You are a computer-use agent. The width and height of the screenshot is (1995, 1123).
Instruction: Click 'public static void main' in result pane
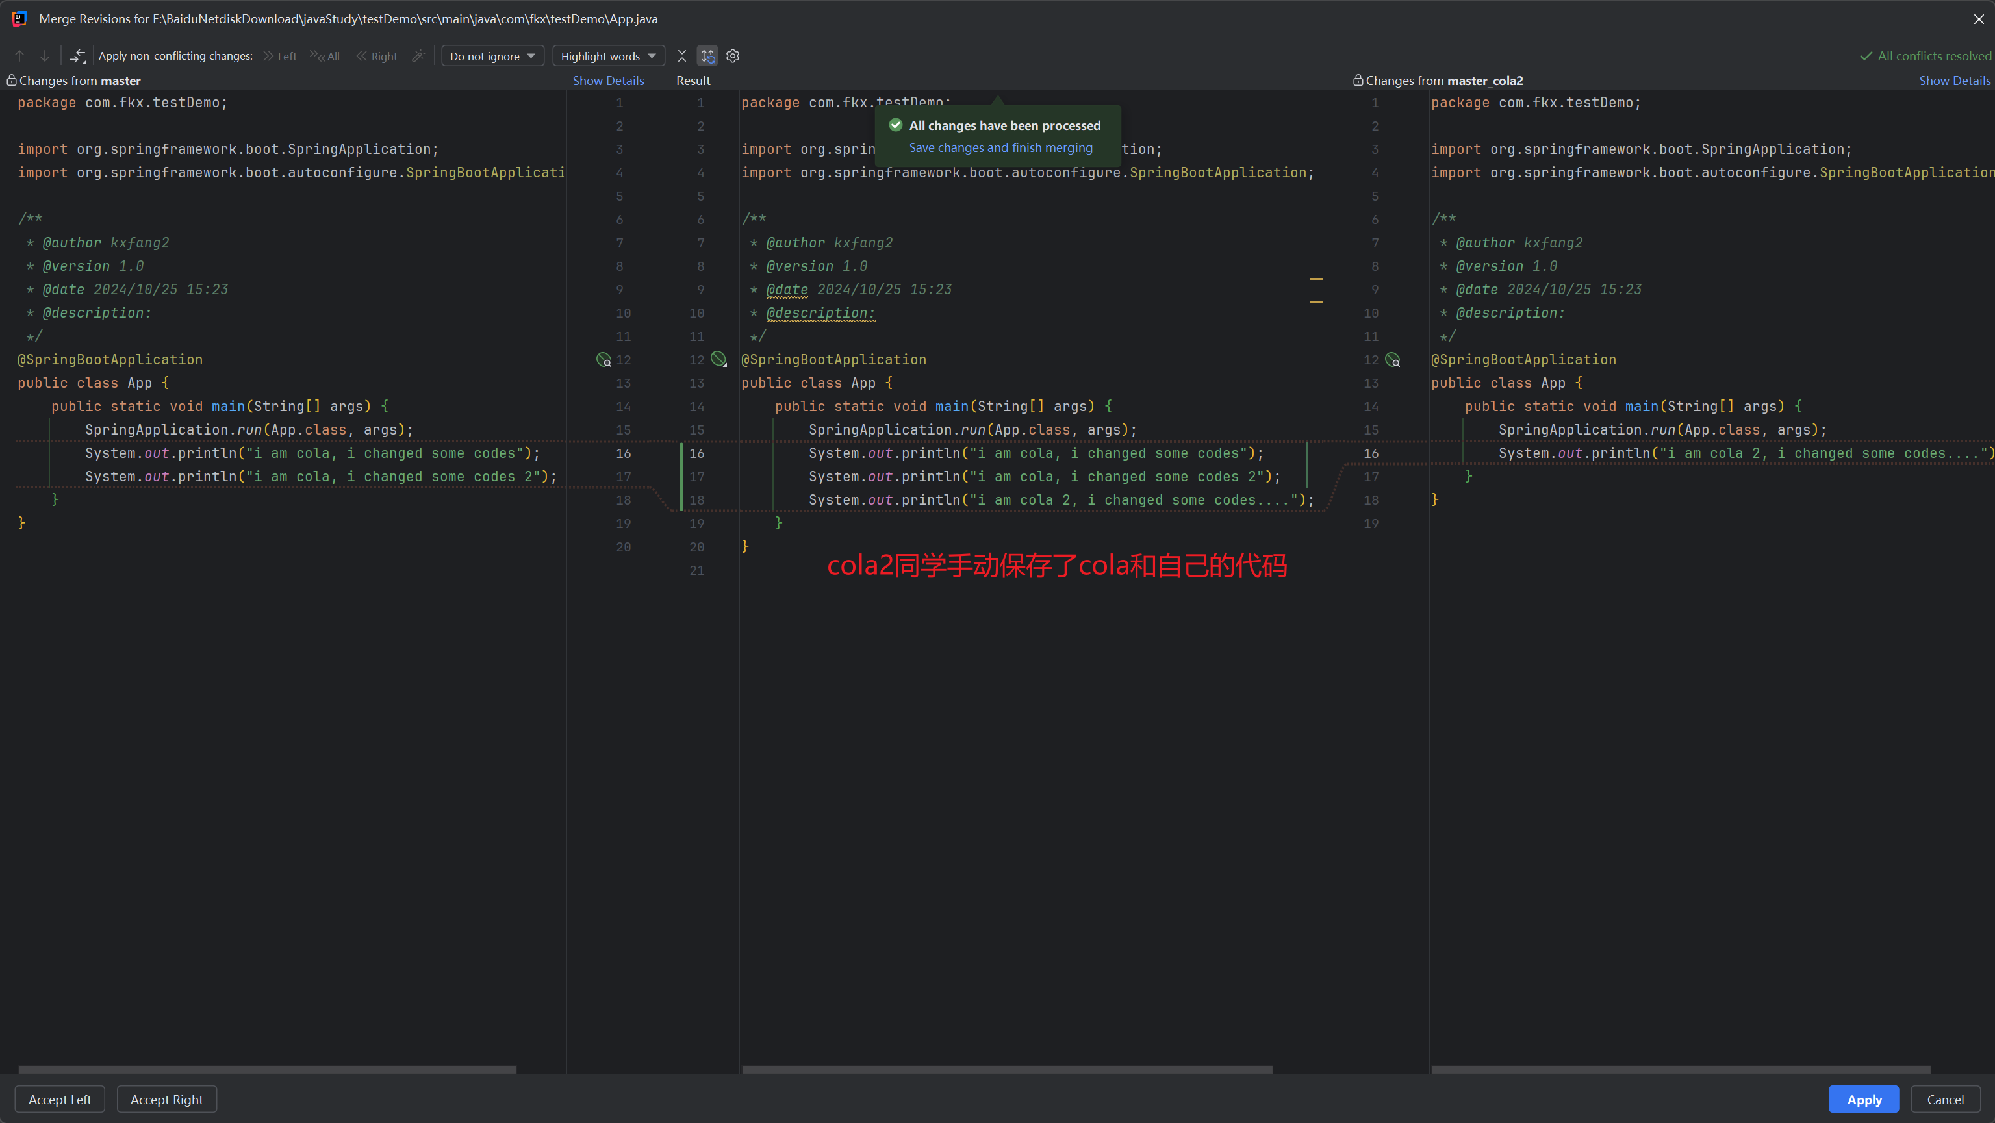(x=943, y=406)
